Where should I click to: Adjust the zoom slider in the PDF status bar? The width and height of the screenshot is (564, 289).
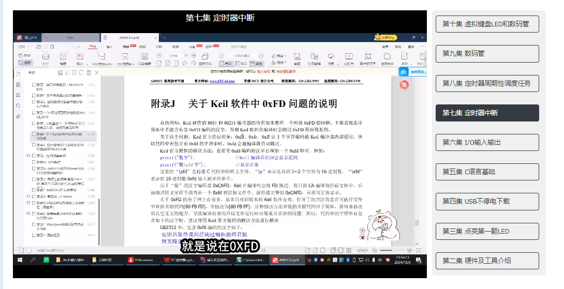point(392,250)
